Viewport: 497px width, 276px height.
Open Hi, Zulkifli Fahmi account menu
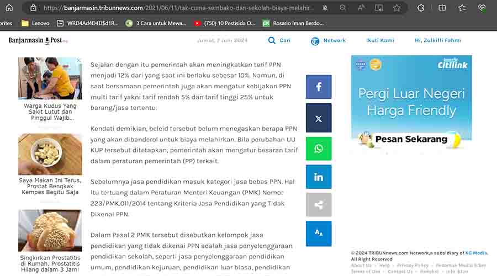pos(437,40)
